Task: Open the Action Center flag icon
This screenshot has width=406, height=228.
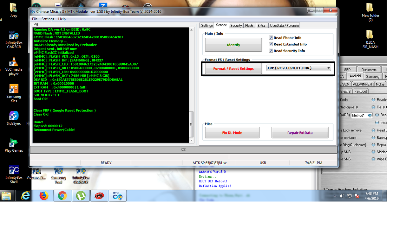Action: 357,196
